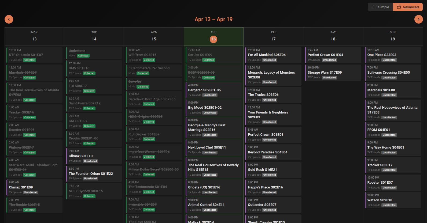Image resolution: width=427 pixels, height=223 pixels.
Task: Open Big Mood S02E01-02 entry
Action: pos(214,108)
